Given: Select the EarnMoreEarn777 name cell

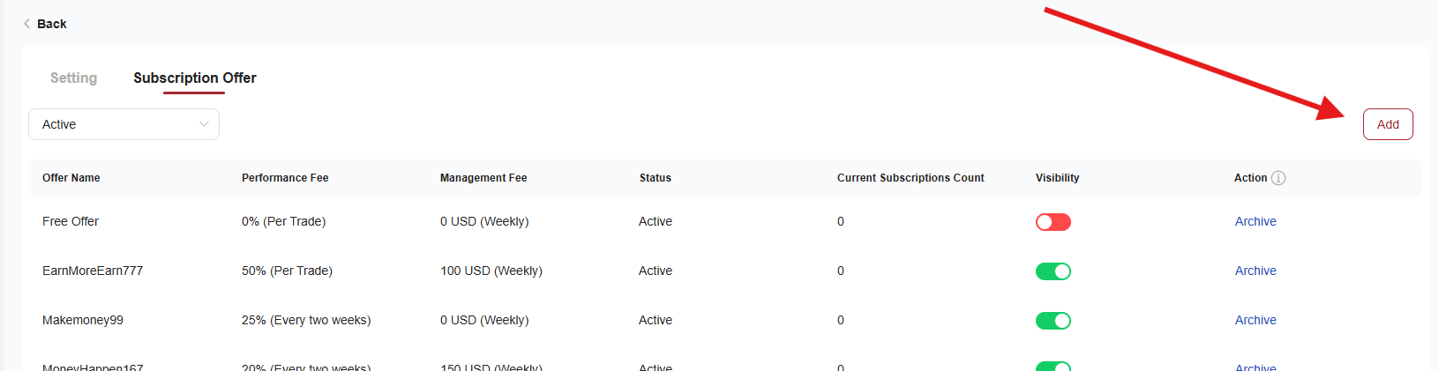Looking at the screenshot, I should 93,271.
